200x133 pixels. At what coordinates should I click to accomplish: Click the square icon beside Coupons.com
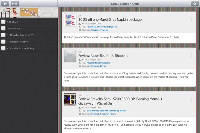3,42
